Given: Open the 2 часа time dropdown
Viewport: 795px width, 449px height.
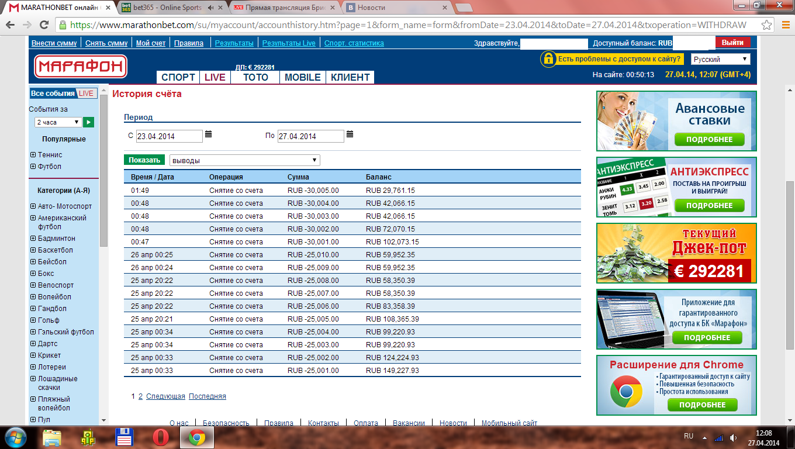Looking at the screenshot, I should pyautogui.click(x=58, y=122).
